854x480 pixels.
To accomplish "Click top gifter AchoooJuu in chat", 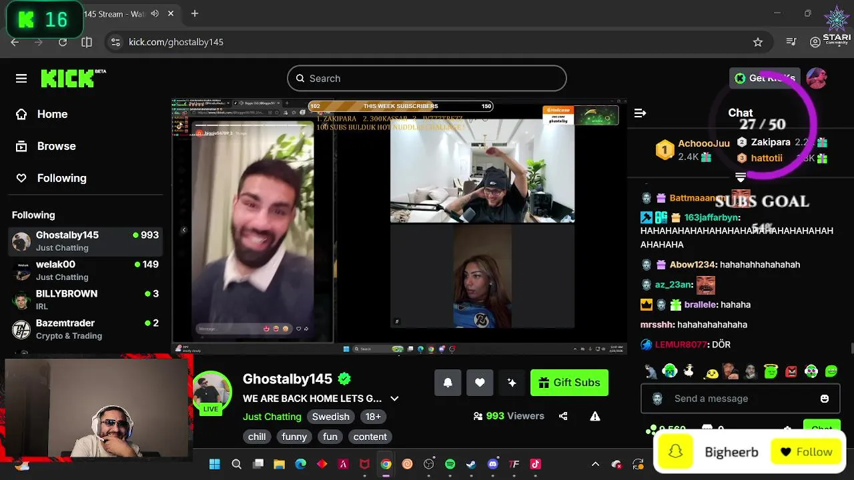I will click(x=704, y=143).
